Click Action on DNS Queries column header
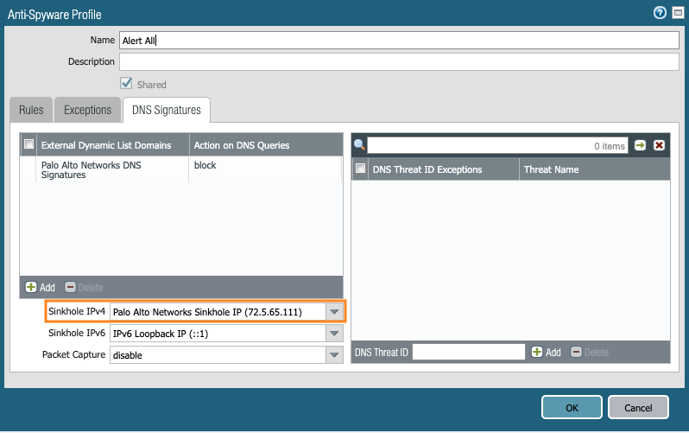Viewport: 689px width, 433px height. pyautogui.click(x=266, y=145)
